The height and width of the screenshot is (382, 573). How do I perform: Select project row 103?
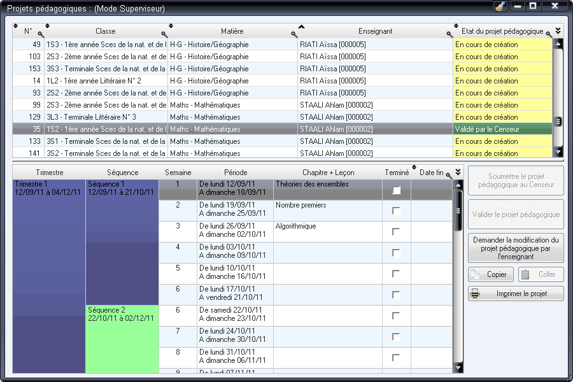pos(282,56)
